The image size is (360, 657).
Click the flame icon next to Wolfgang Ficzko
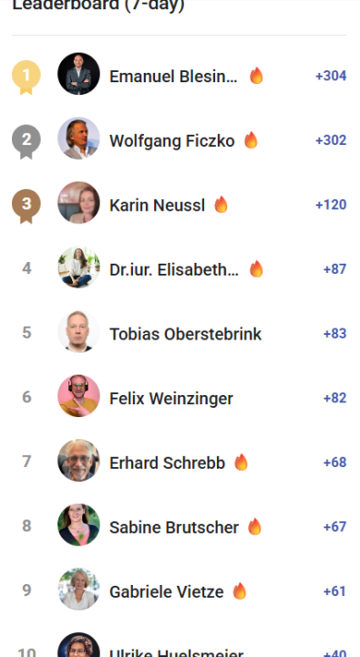251,141
